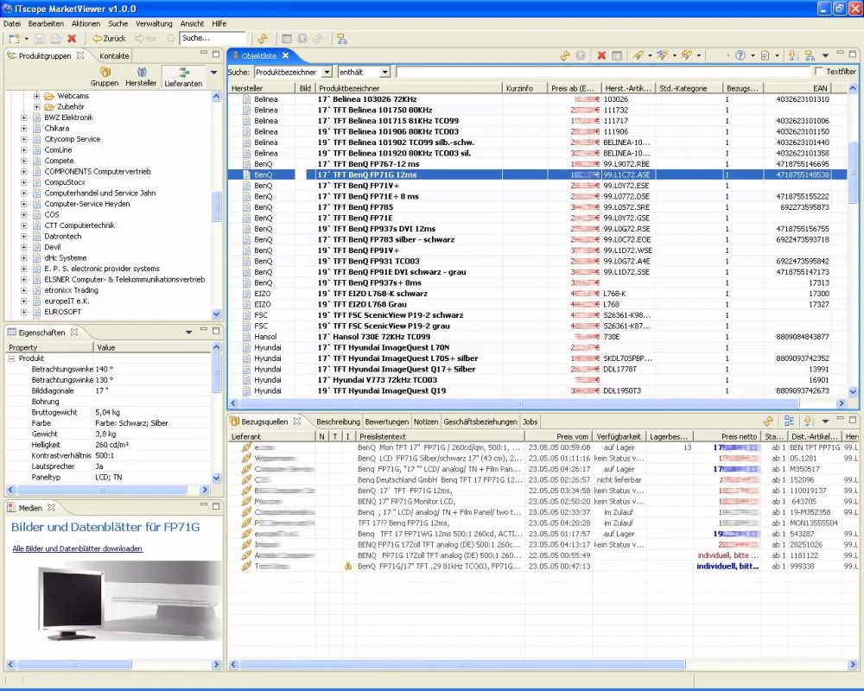Open Produktgruppen view menu arrow
The image size is (864, 691).
213,73
